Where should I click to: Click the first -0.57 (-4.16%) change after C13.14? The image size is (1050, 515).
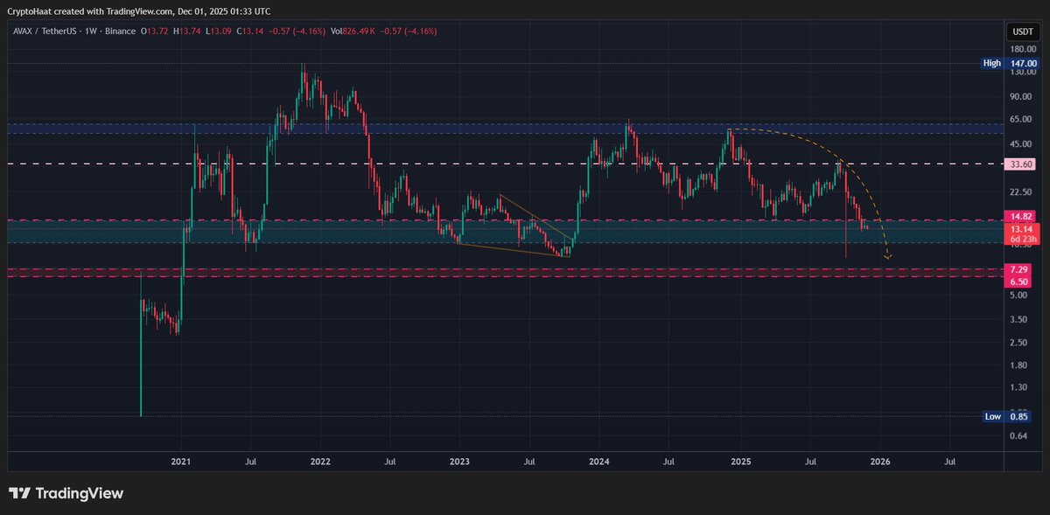pos(297,31)
